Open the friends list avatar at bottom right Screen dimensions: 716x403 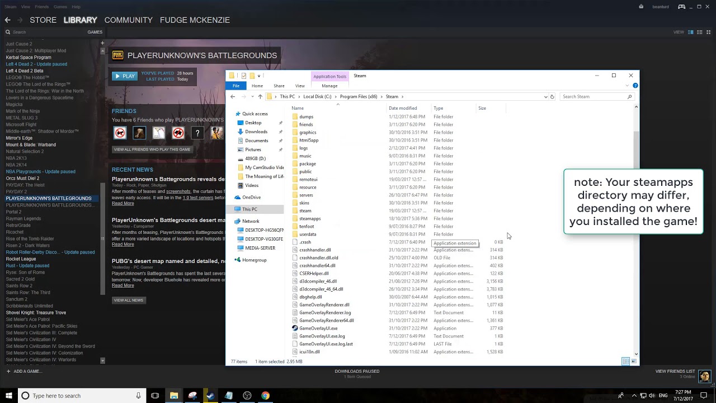point(704,376)
